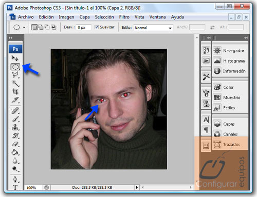Open the Navegador panel
The image size is (257, 197).
pos(230,51)
